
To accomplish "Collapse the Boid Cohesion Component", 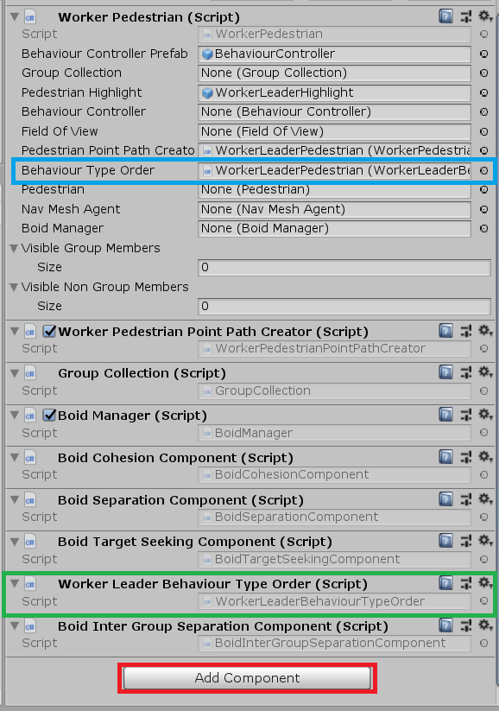I will [15, 458].
